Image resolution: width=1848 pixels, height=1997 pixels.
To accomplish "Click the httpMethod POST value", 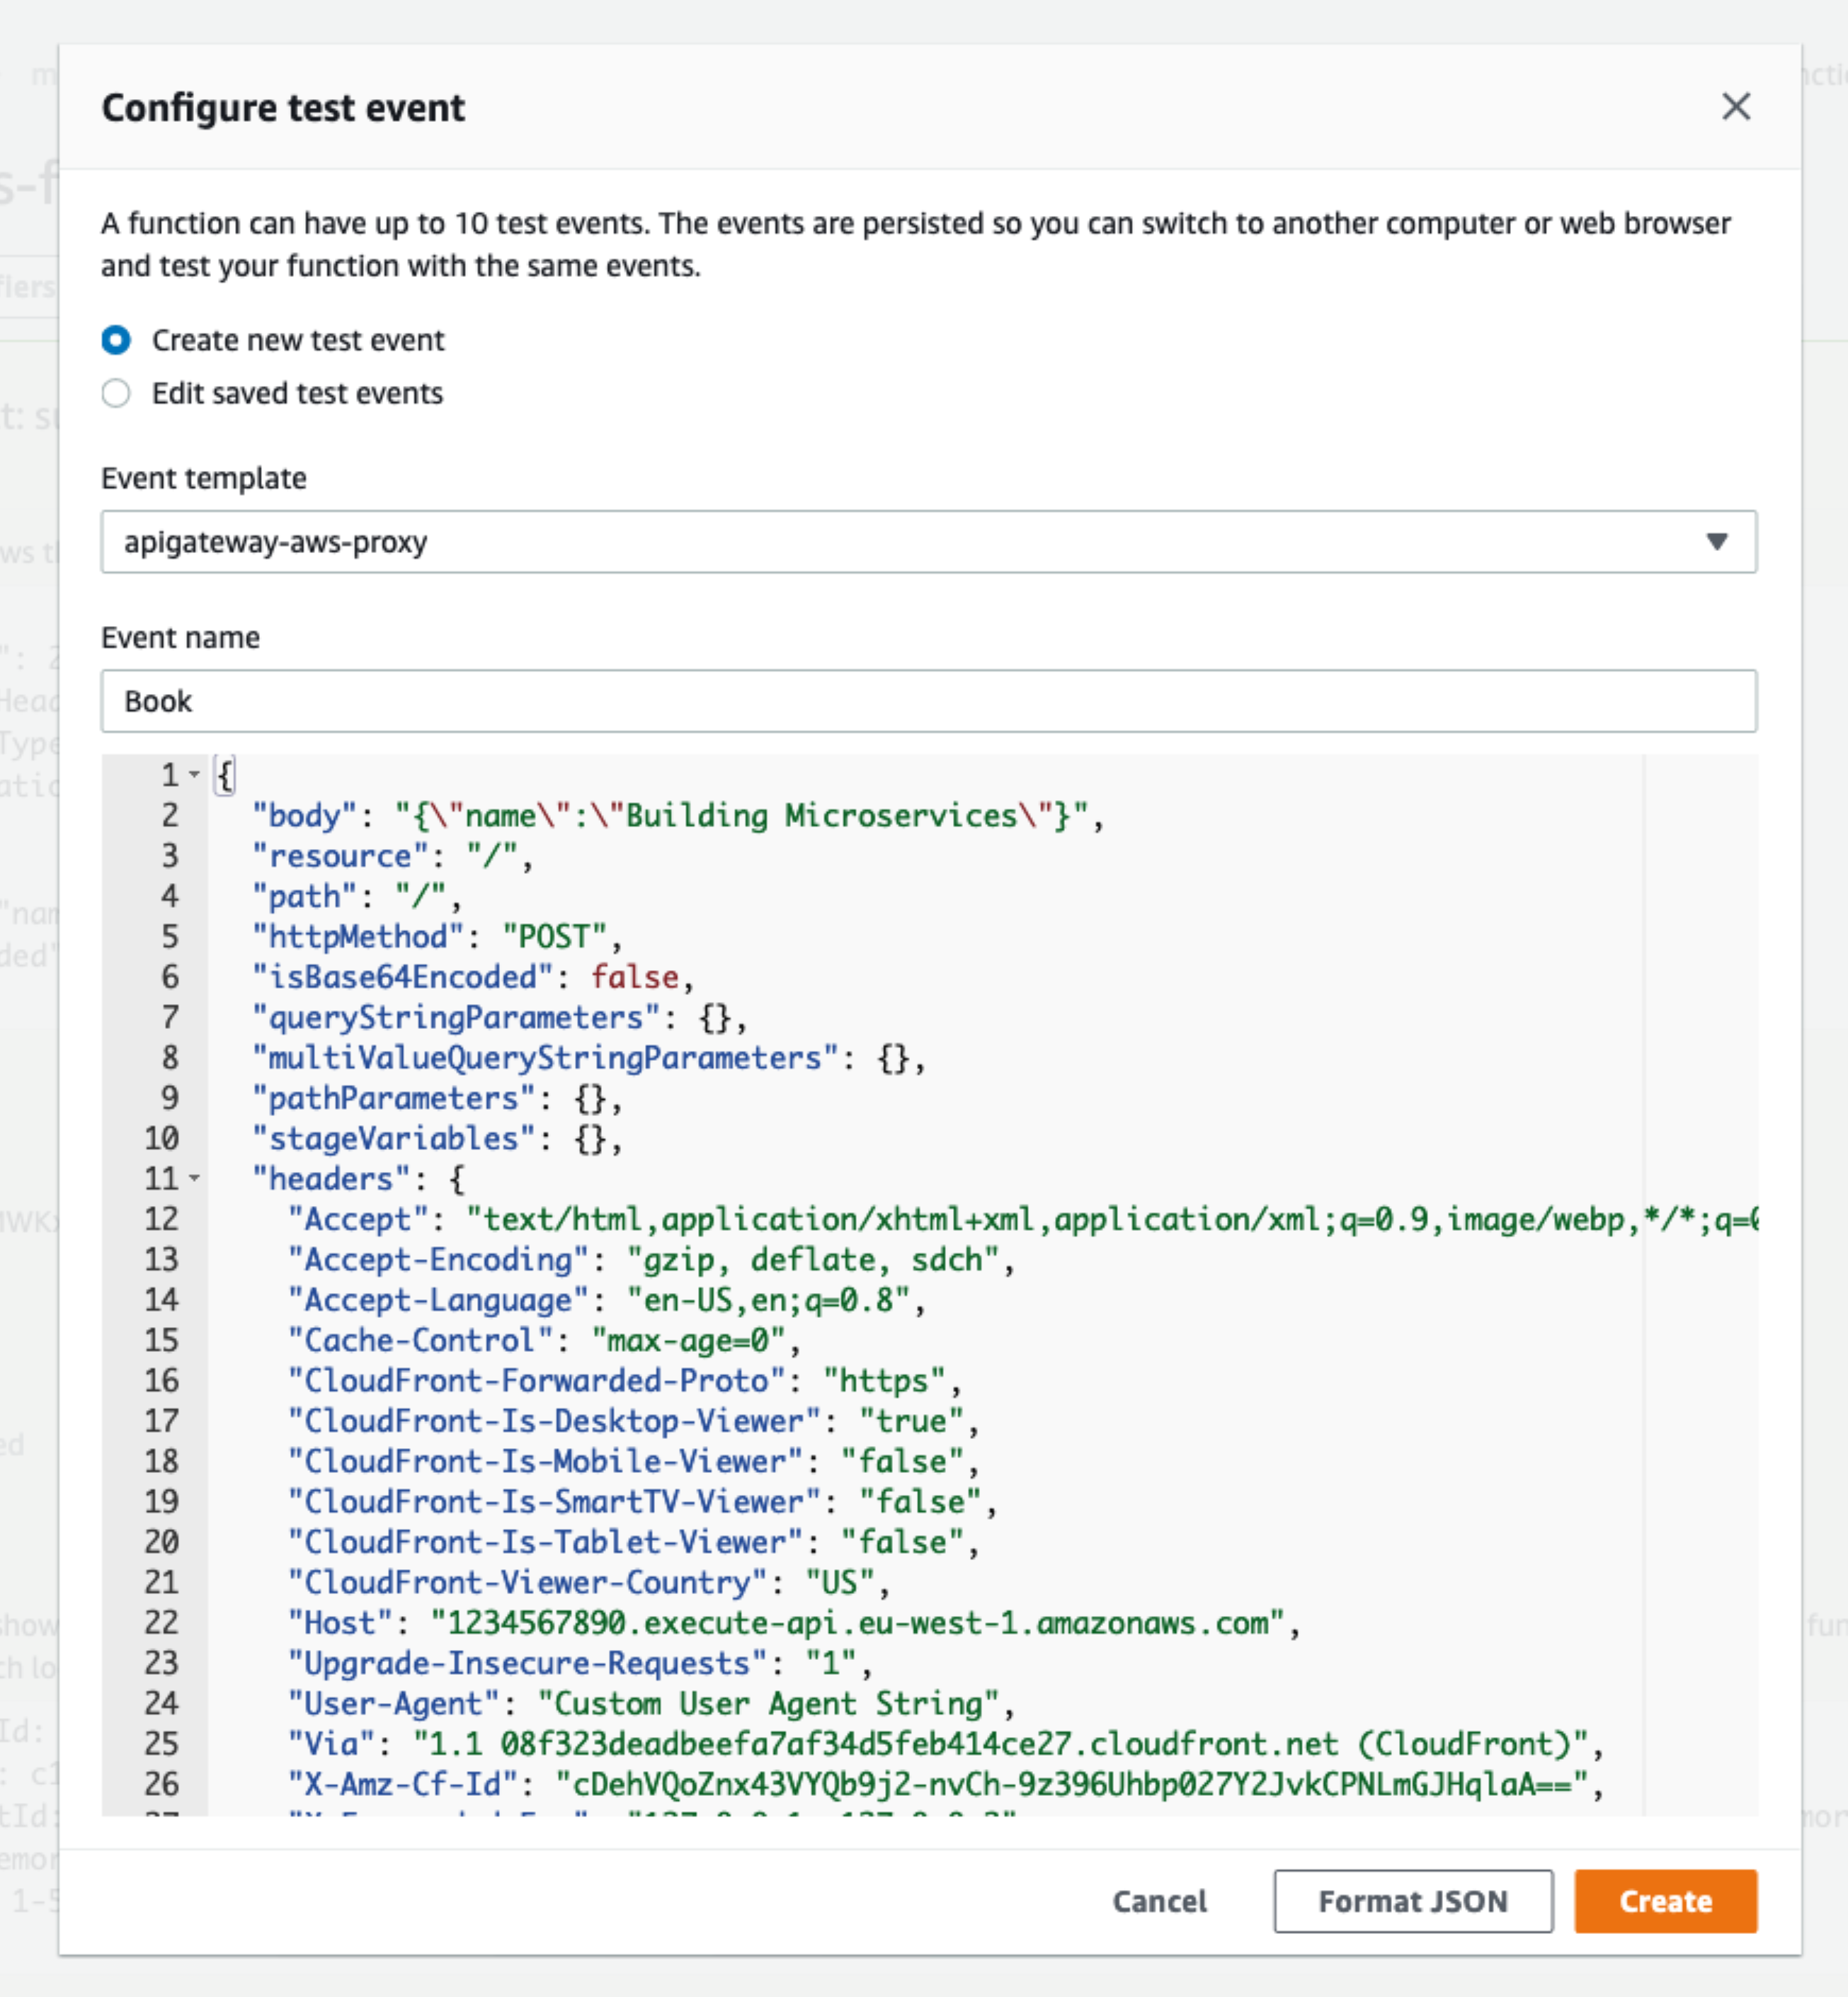I will click(x=555, y=937).
